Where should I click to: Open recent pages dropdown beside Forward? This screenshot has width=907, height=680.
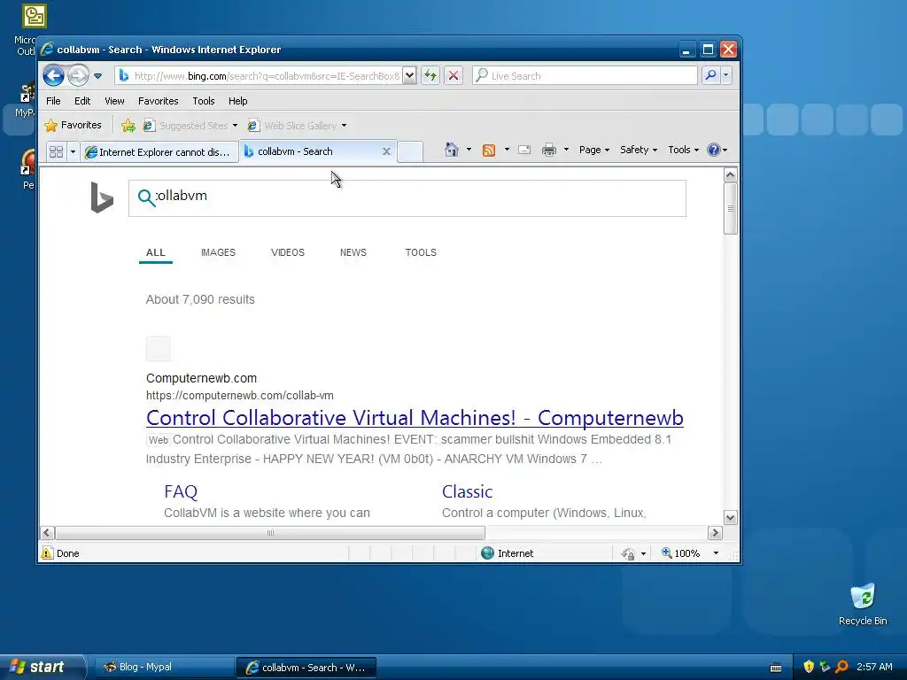[x=97, y=76]
